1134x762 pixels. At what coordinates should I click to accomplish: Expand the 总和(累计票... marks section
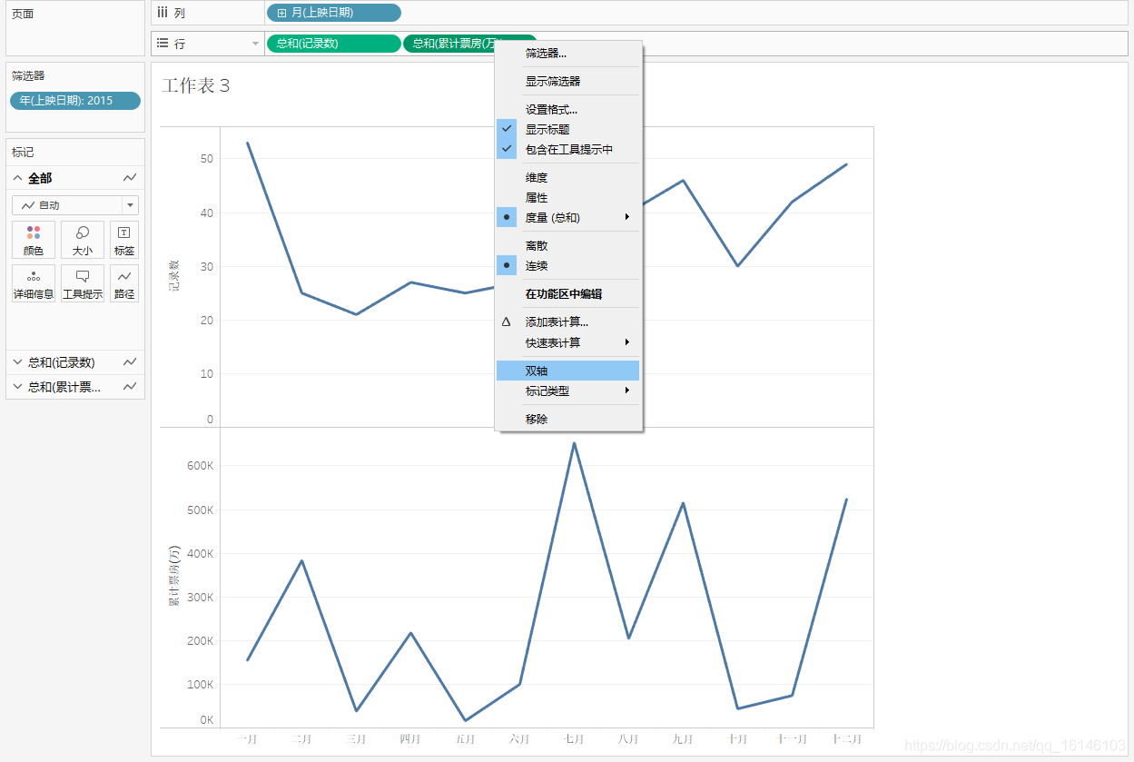pos(17,387)
